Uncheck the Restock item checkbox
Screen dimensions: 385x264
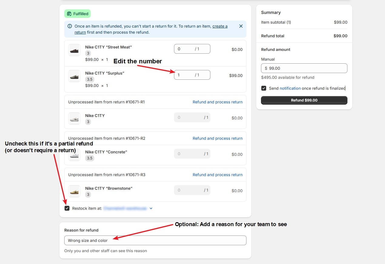coord(67,209)
